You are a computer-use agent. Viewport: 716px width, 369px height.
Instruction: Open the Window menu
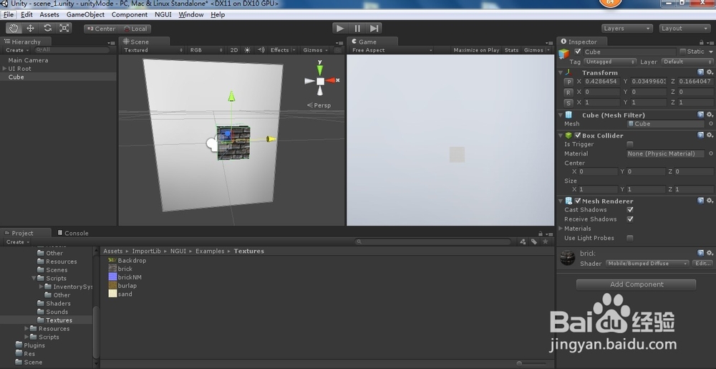coord(191,14)
